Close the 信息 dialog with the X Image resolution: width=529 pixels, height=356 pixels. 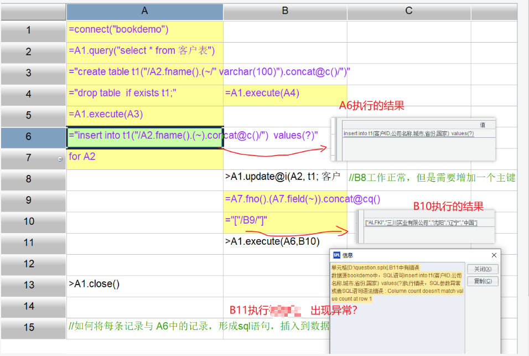494,255
